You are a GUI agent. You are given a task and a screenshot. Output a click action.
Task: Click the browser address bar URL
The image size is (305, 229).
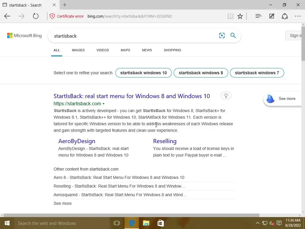130,16
